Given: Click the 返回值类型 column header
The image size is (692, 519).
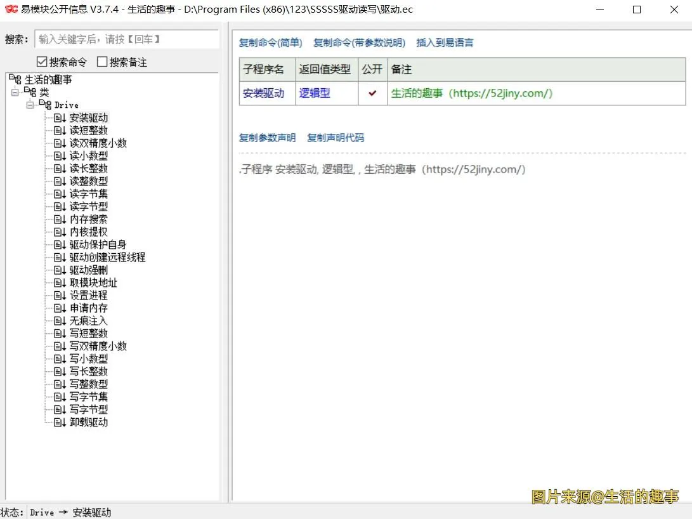Looking at the screenshot, I should pos(325,69).
